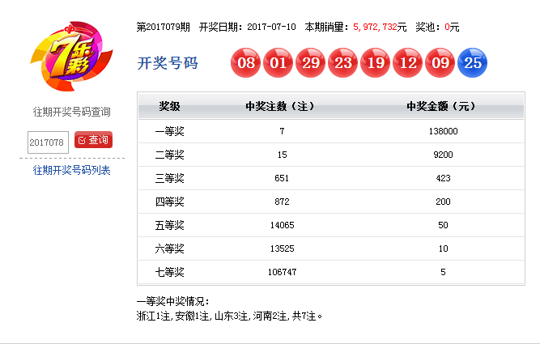Image resolution: width=540 pixels, height=344 pixels.
Task: Click the 138000 first prize amount
Action: [443, 131]
